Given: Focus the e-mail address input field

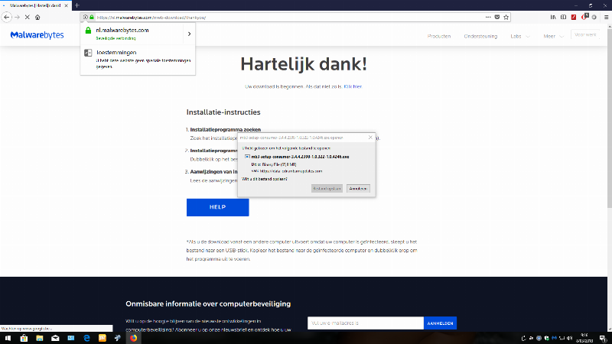Looking at the screenshot, I should [x=366, y=323].
